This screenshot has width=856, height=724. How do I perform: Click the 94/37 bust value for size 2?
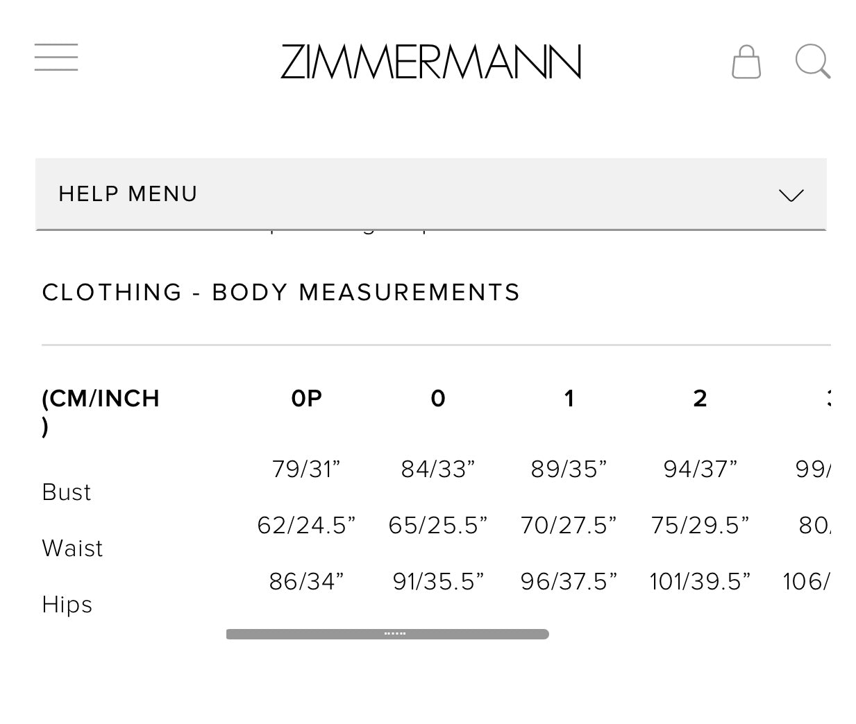coord(699,469)
